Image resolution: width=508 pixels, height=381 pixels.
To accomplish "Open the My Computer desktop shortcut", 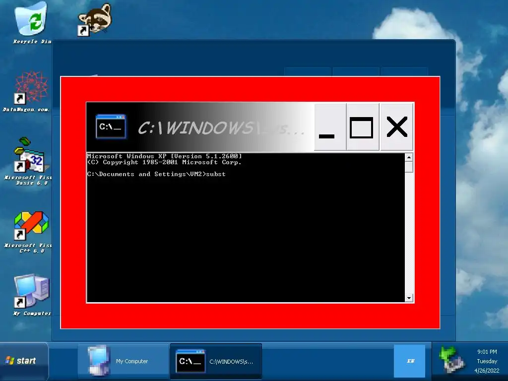I will coord(32,295).
